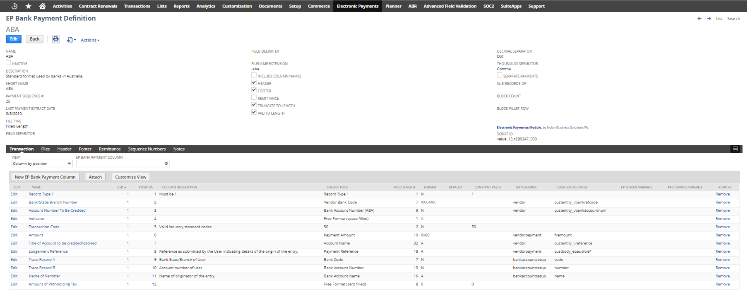
Task: Switch to the Sequence Numbers tab
Action: [x=147, y=149]
